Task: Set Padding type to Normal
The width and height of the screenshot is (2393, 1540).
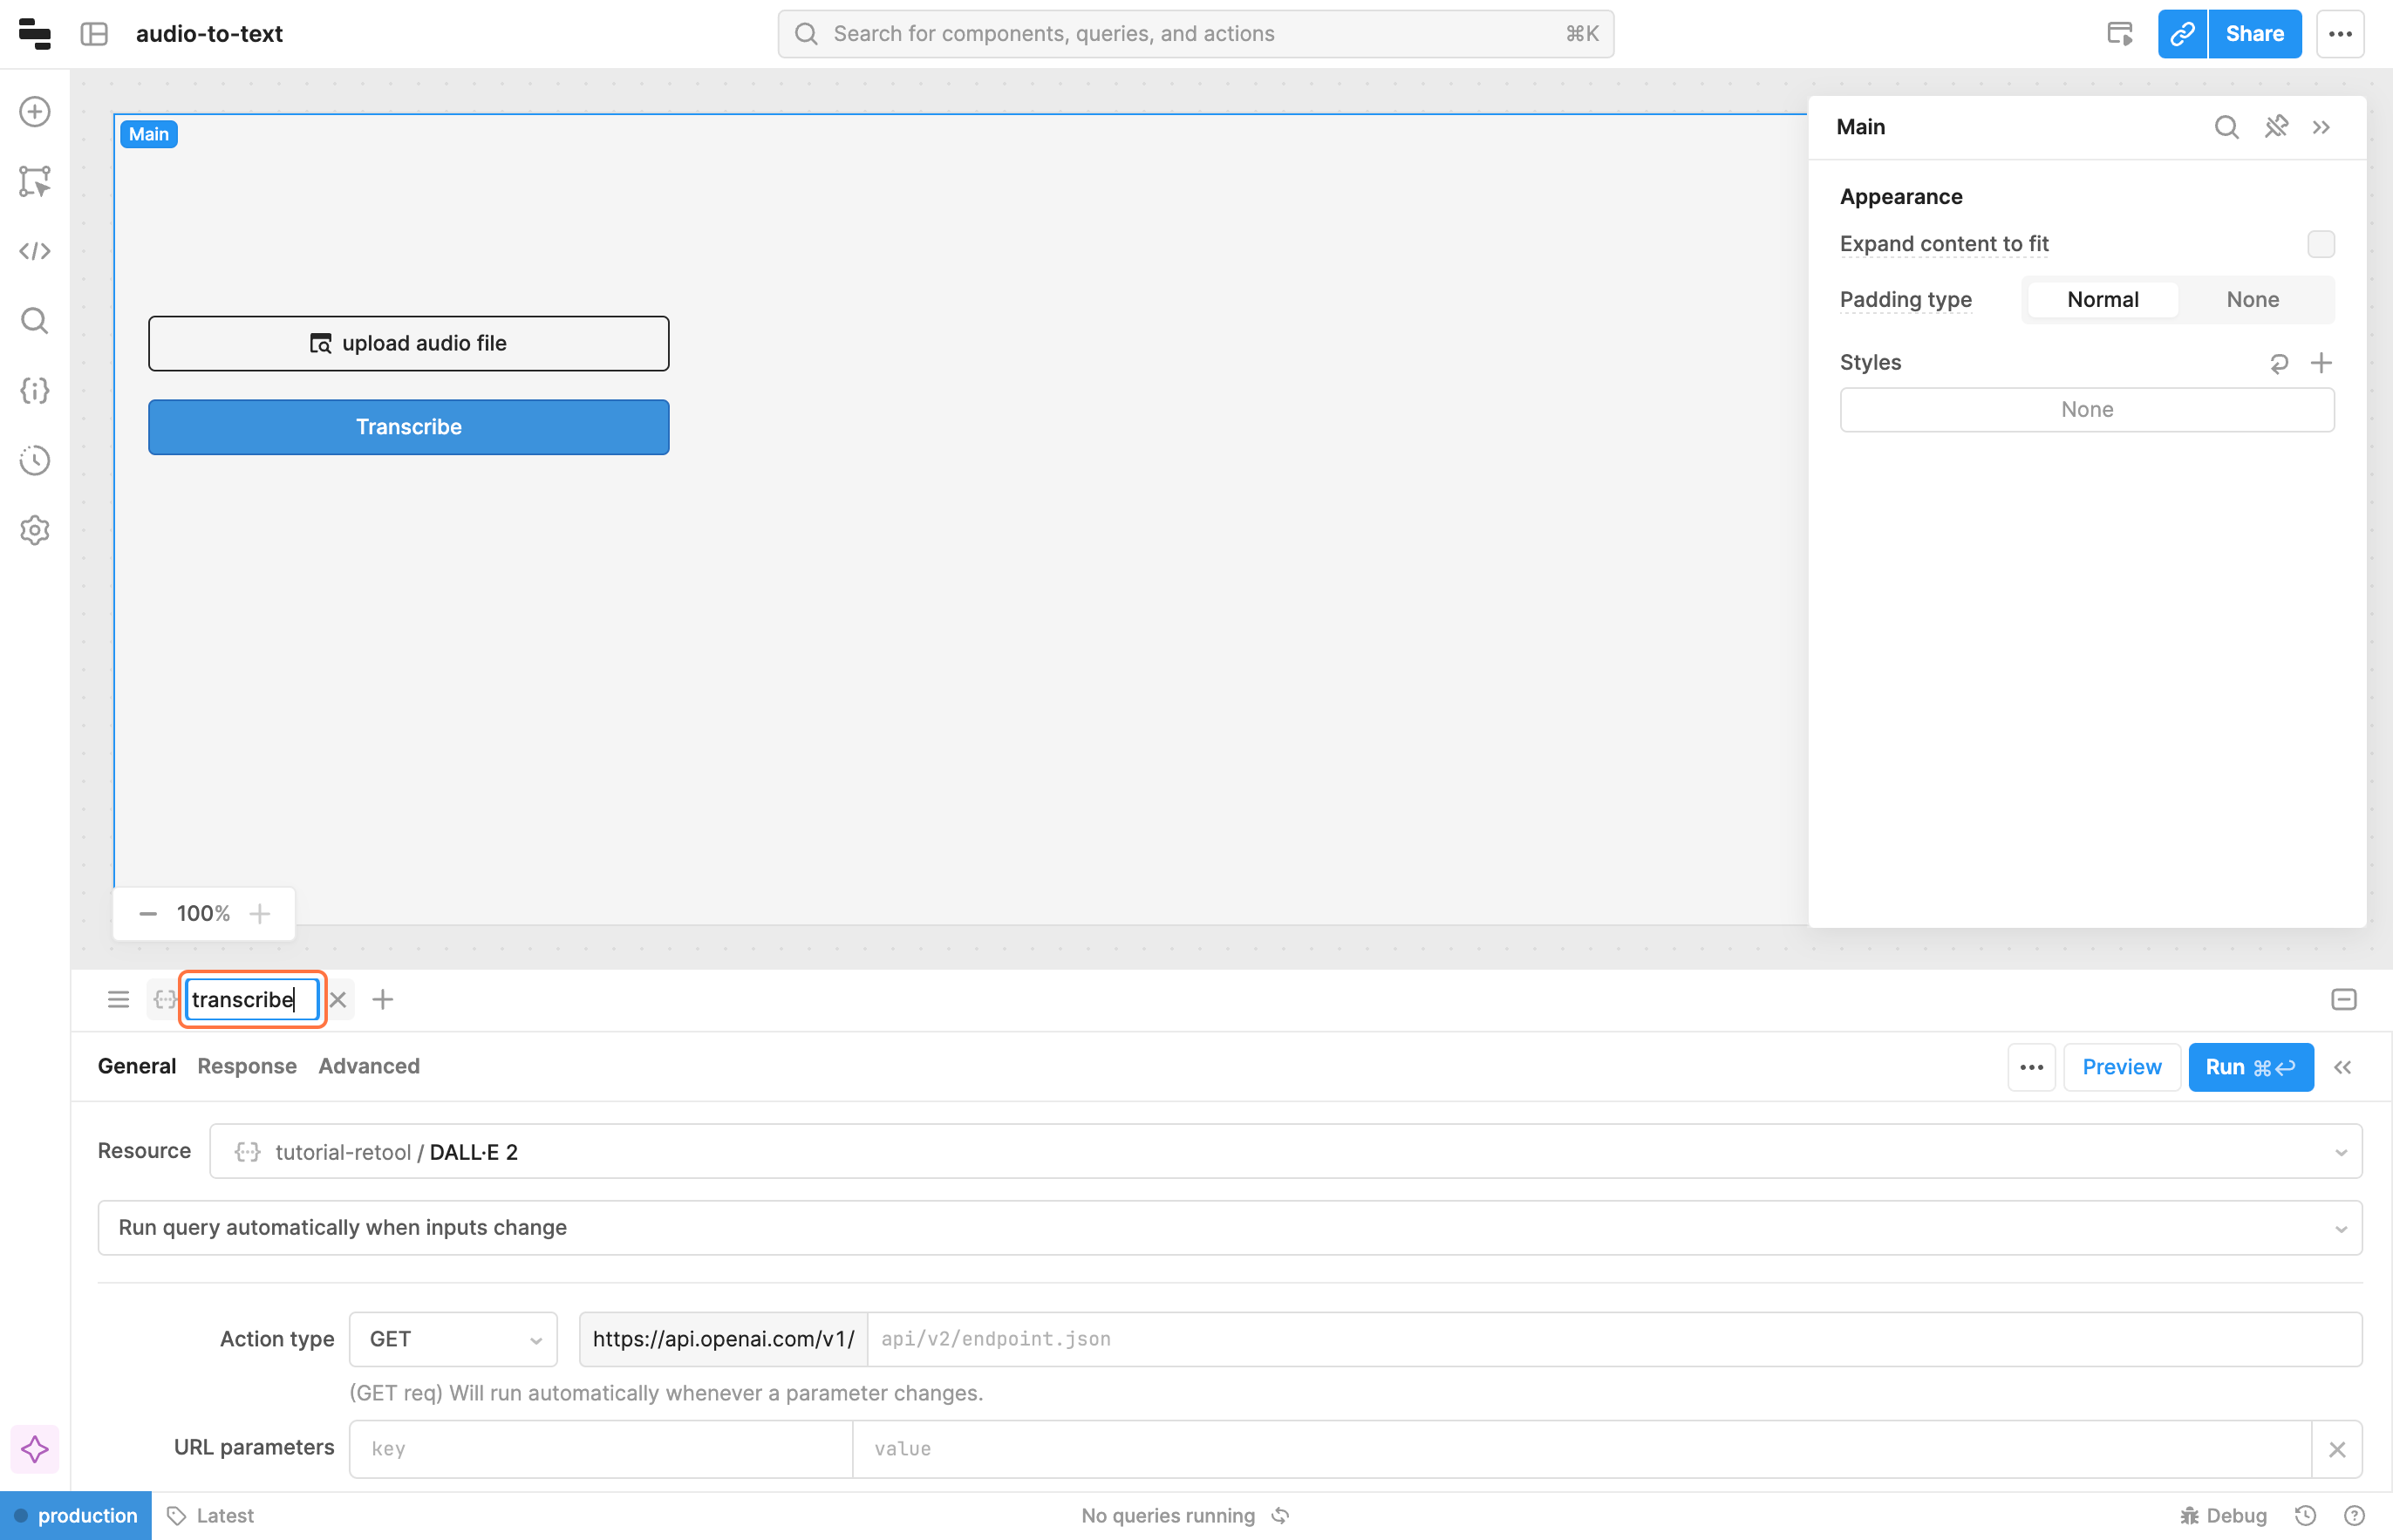Action: pos(2102,300)
